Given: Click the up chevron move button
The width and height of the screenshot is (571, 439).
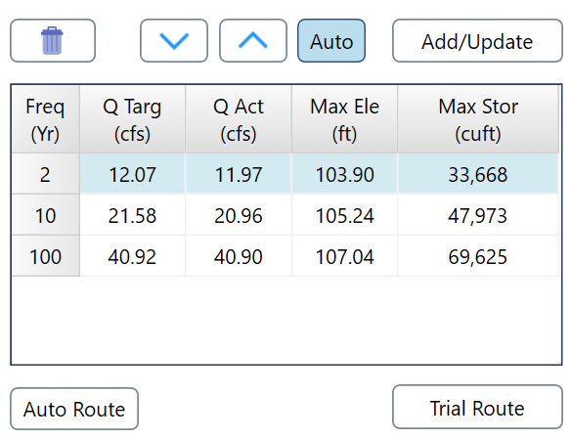Looking at the screenshot, I should click(x=253, y=41).
